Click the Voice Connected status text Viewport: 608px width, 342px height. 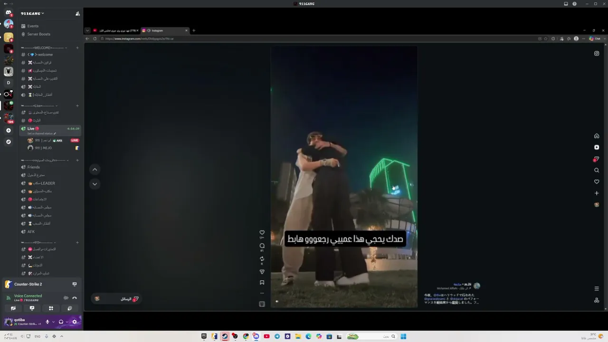28,295
